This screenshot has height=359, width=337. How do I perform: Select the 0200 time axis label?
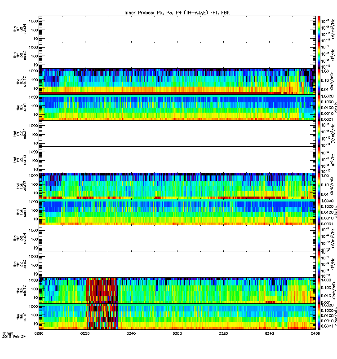39,333
